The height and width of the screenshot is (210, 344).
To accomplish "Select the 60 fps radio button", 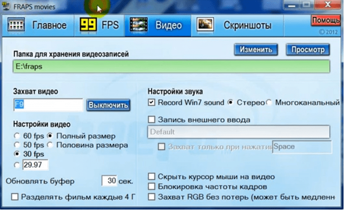I will coord(17,136).
